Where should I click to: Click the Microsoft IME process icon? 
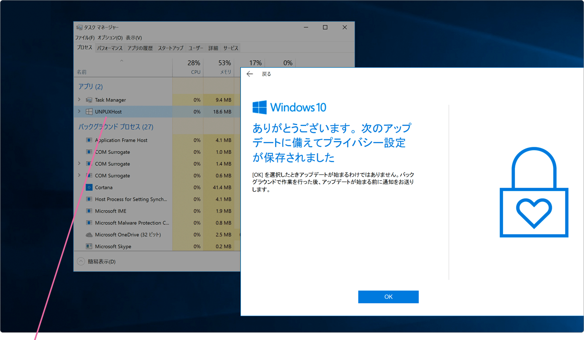[89, 211]
